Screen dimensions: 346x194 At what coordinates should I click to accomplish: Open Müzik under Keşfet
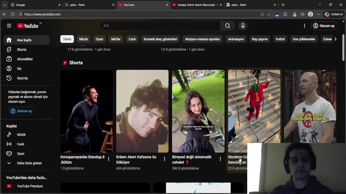pyautogui.click(x=26, y=134)
